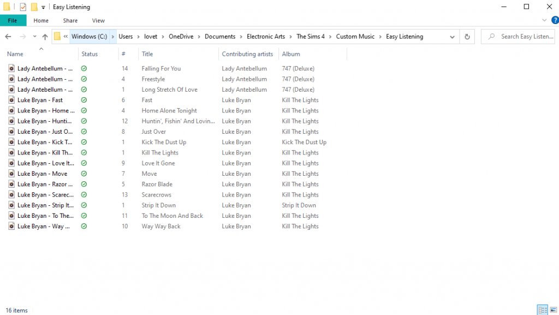Expand the Windows (C:) breadcrumb arrow
The image size is (559, 315).
click(112, 37)
